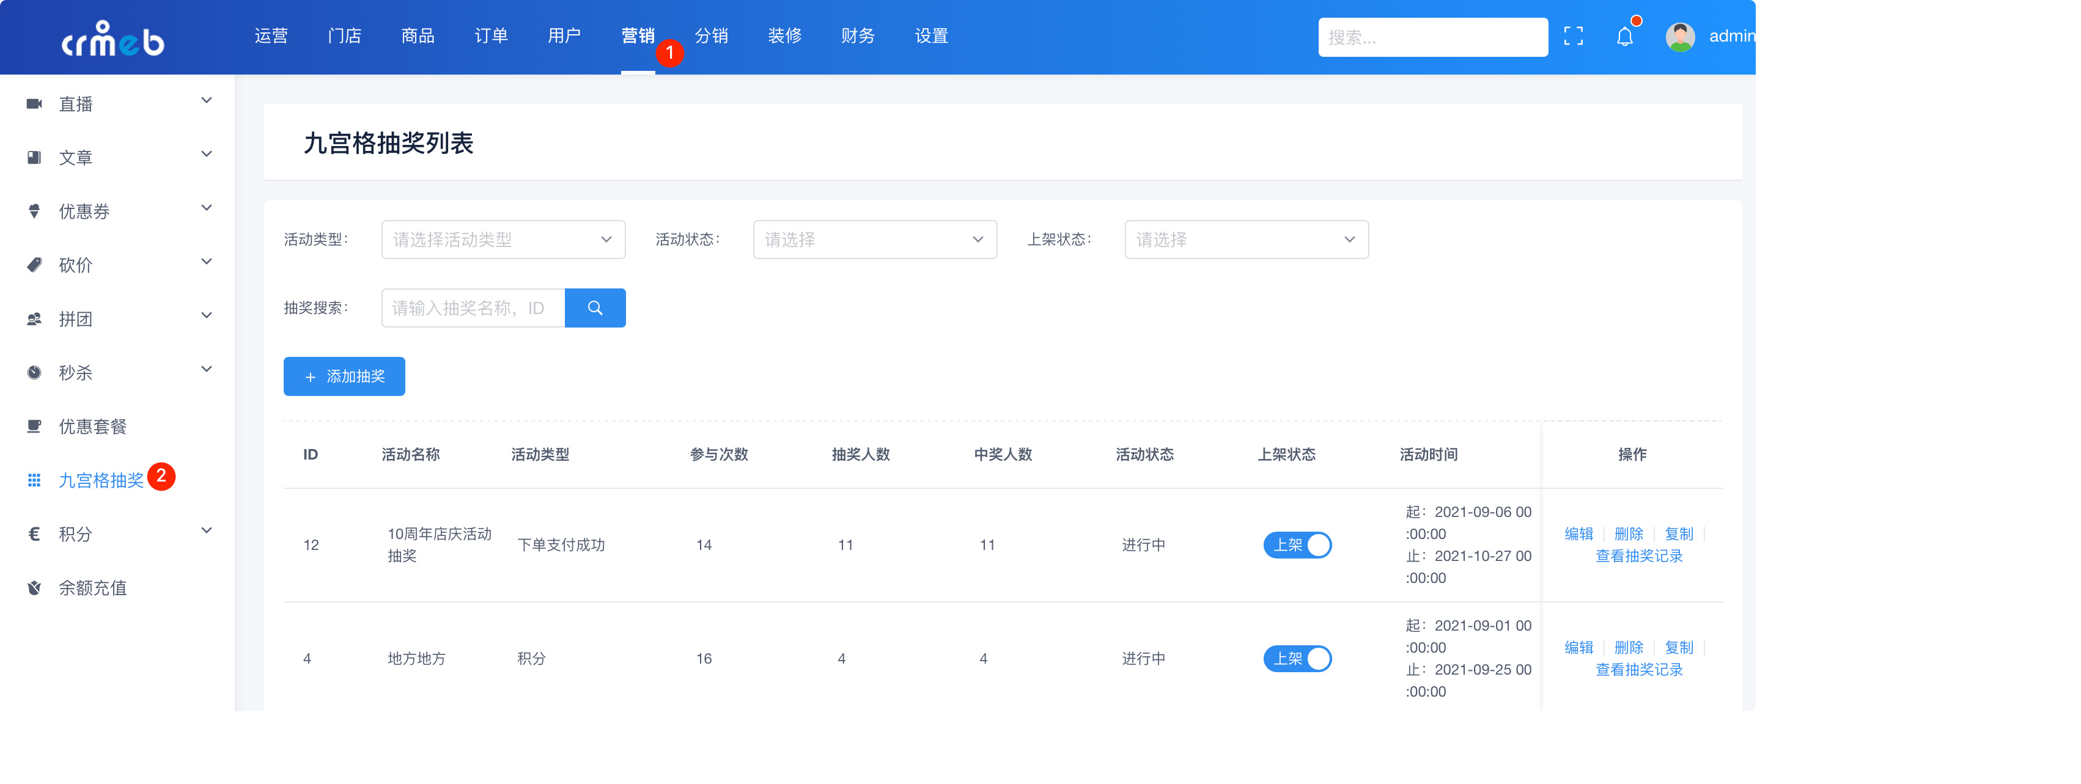2081x784 pixels.
Task: Click 复制 for activity ID 12
Action: click(x=1679, y=533)
